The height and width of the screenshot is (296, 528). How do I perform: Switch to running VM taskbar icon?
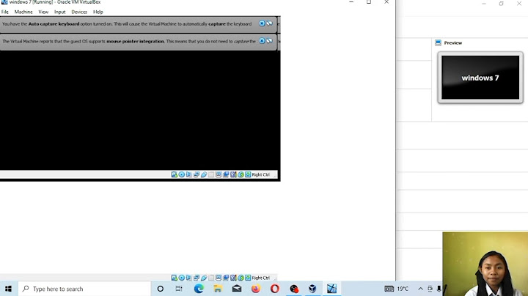click(x=331, y=289)
